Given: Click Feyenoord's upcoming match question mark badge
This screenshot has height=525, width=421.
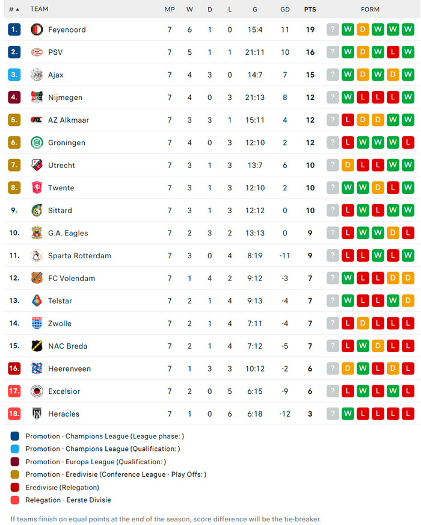Looking at the screenshot, I should (x=333, y=30).
